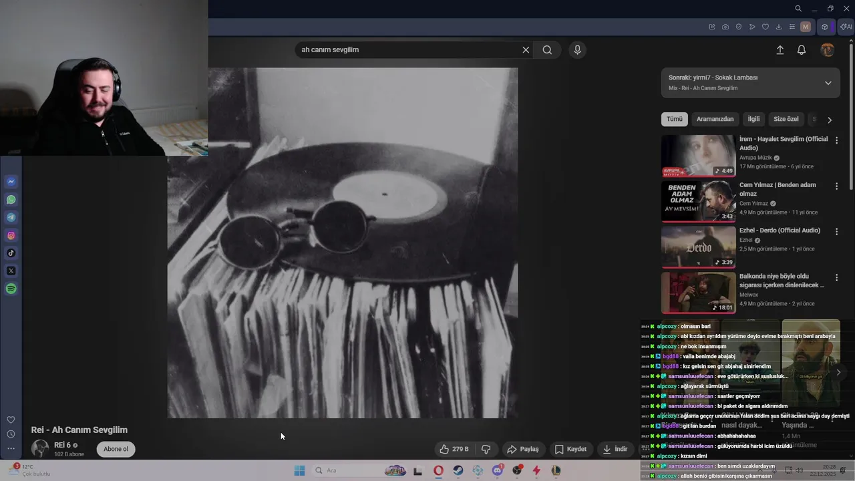Open REİ 6 channel name link
This screenshot has height=481, width=855.
(x=62, y=445)
